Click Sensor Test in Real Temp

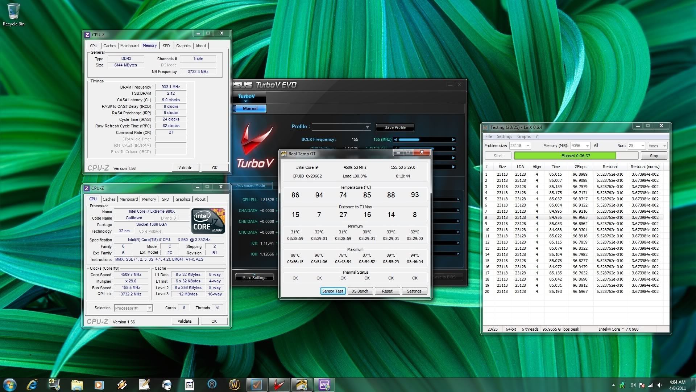click(332, 291)
